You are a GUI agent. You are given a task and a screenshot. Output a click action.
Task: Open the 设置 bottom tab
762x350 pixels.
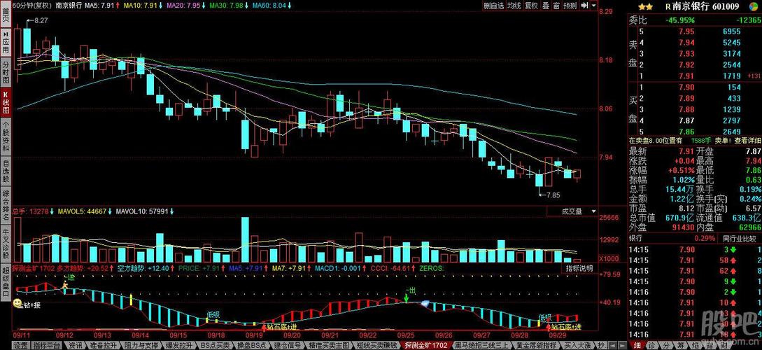coord(20,345)
